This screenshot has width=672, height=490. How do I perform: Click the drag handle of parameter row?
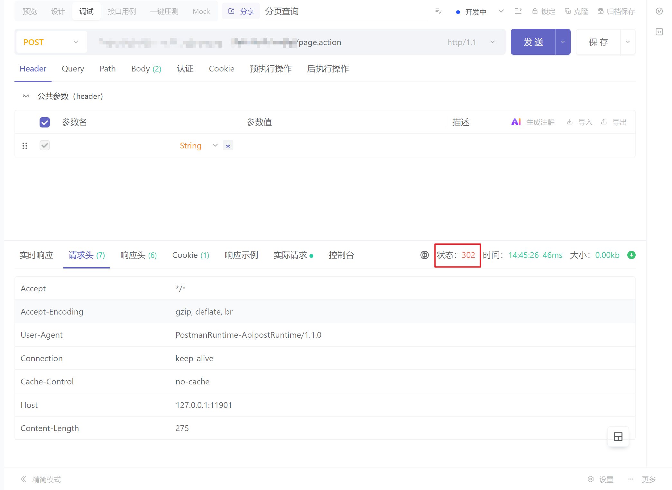tap(25, 146)
